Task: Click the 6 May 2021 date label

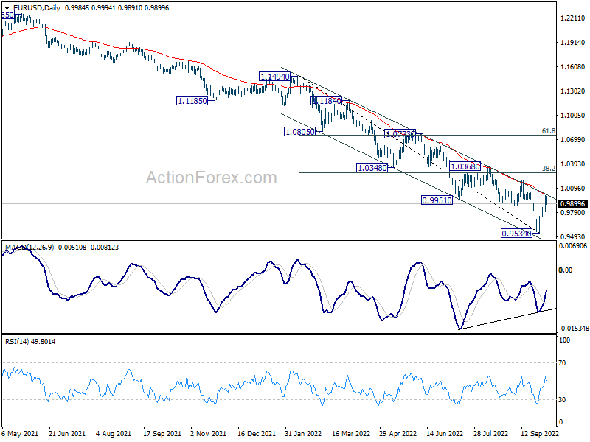Action: coord(20,434)
